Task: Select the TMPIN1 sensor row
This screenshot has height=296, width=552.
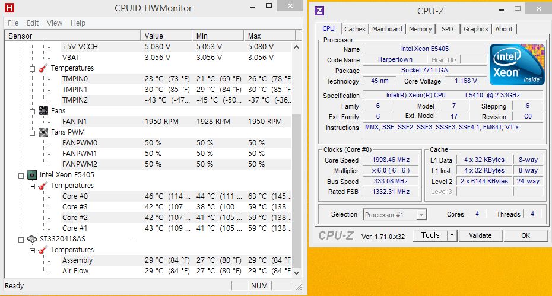Action: click(176, 90)
